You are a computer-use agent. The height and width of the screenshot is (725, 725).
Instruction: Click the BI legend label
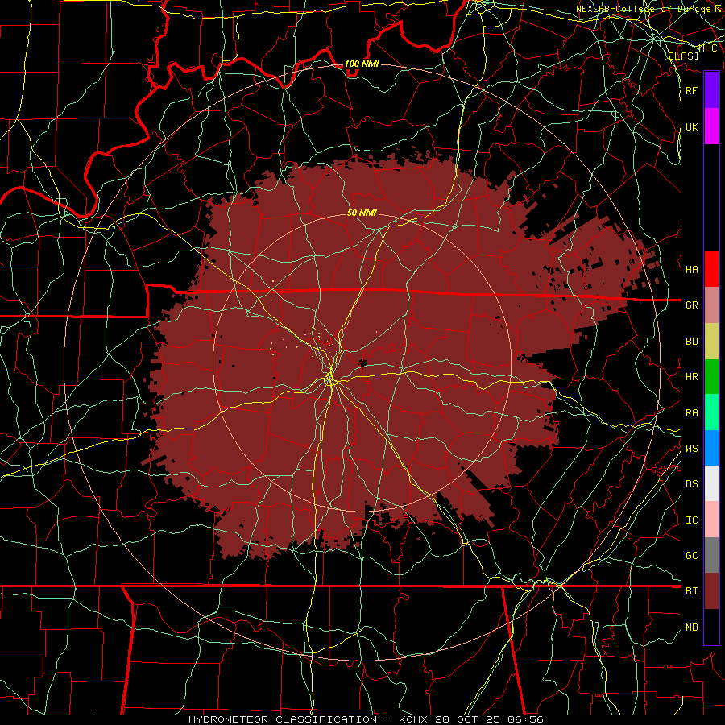691,591
